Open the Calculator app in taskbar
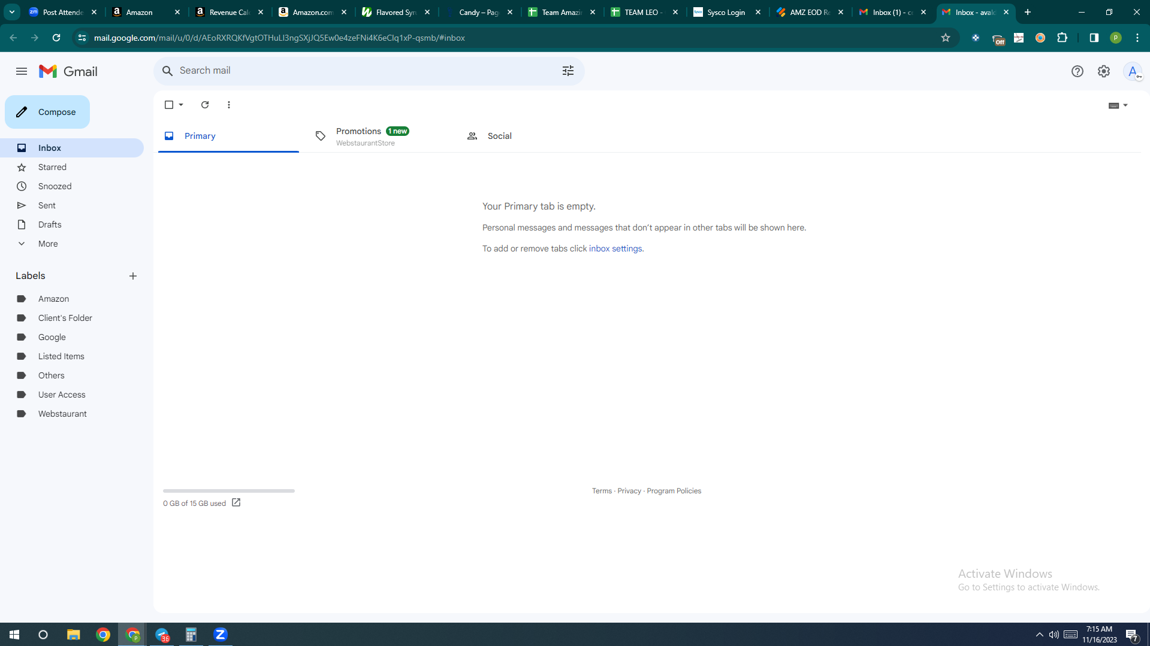1150x646 pixels. pos(191,635)
